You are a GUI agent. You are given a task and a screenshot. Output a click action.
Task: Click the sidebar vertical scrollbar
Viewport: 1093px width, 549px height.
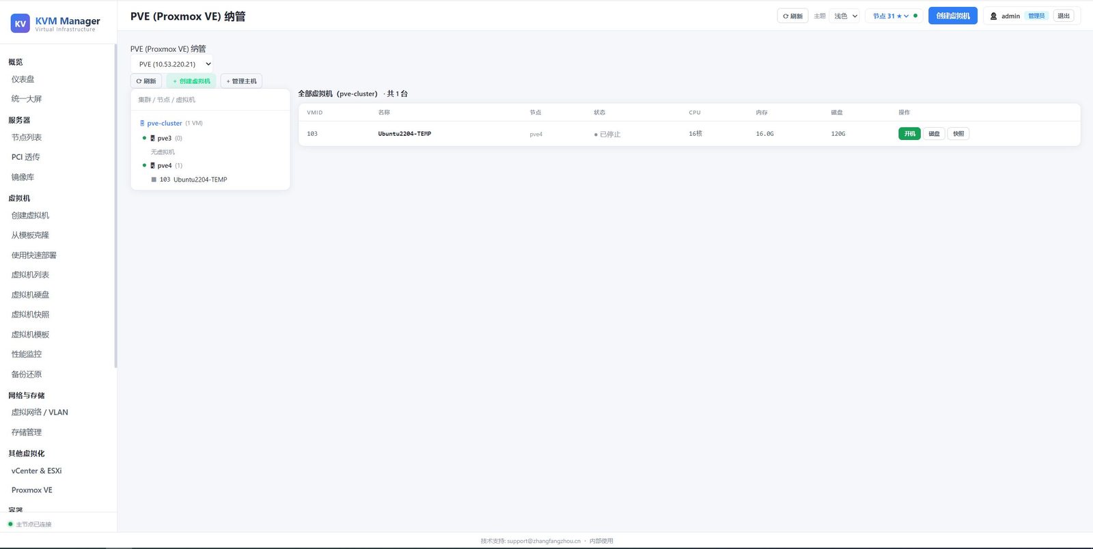pos(115,205)
